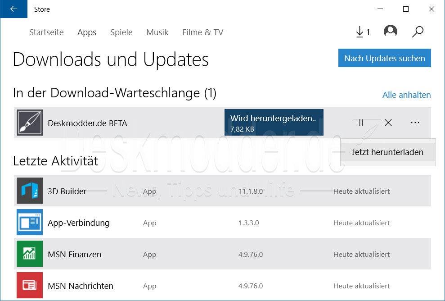The width and height of the screenshot is (445, 301).
Task: Click the MSN Finanzen app icon
Action: (x=30, y=254)
